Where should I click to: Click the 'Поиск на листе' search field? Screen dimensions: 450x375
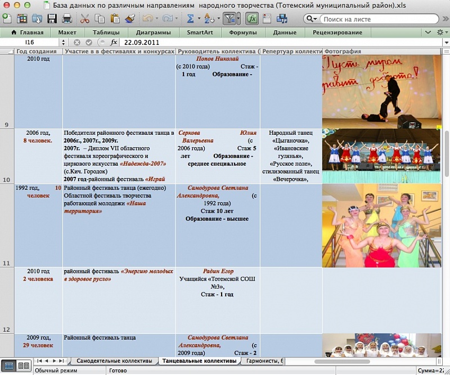coord(379,19)
